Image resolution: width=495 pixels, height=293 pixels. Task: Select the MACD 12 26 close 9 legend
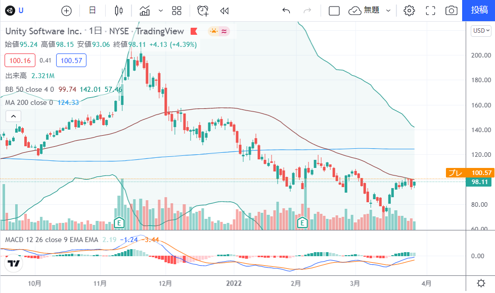[52, 240]
